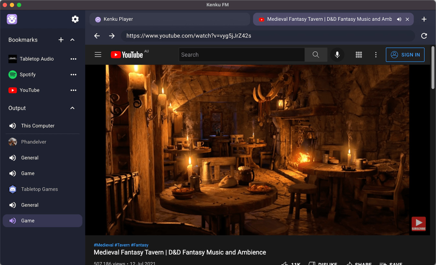Open the #Fantasy hashtag link

tap(140, 245)
